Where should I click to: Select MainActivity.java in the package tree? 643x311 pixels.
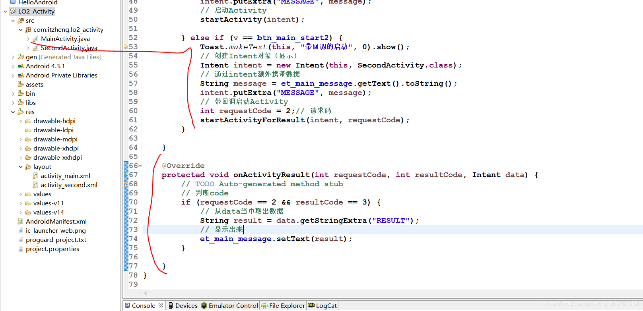click(65, 39)
